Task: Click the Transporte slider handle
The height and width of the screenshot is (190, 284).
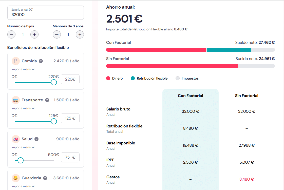Action: pyautogui.click(x=54, y=121)
